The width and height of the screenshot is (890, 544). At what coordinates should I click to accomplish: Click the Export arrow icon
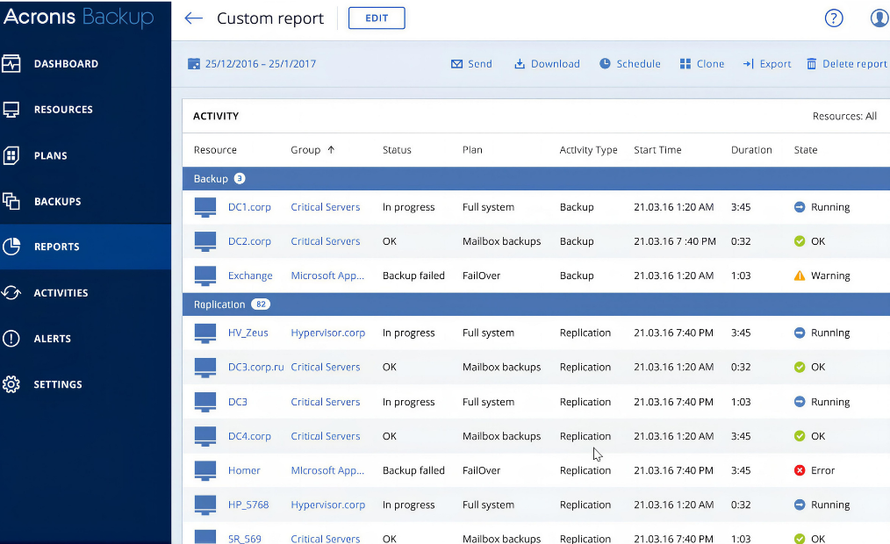pyautogui.click(x=748, y=63)
